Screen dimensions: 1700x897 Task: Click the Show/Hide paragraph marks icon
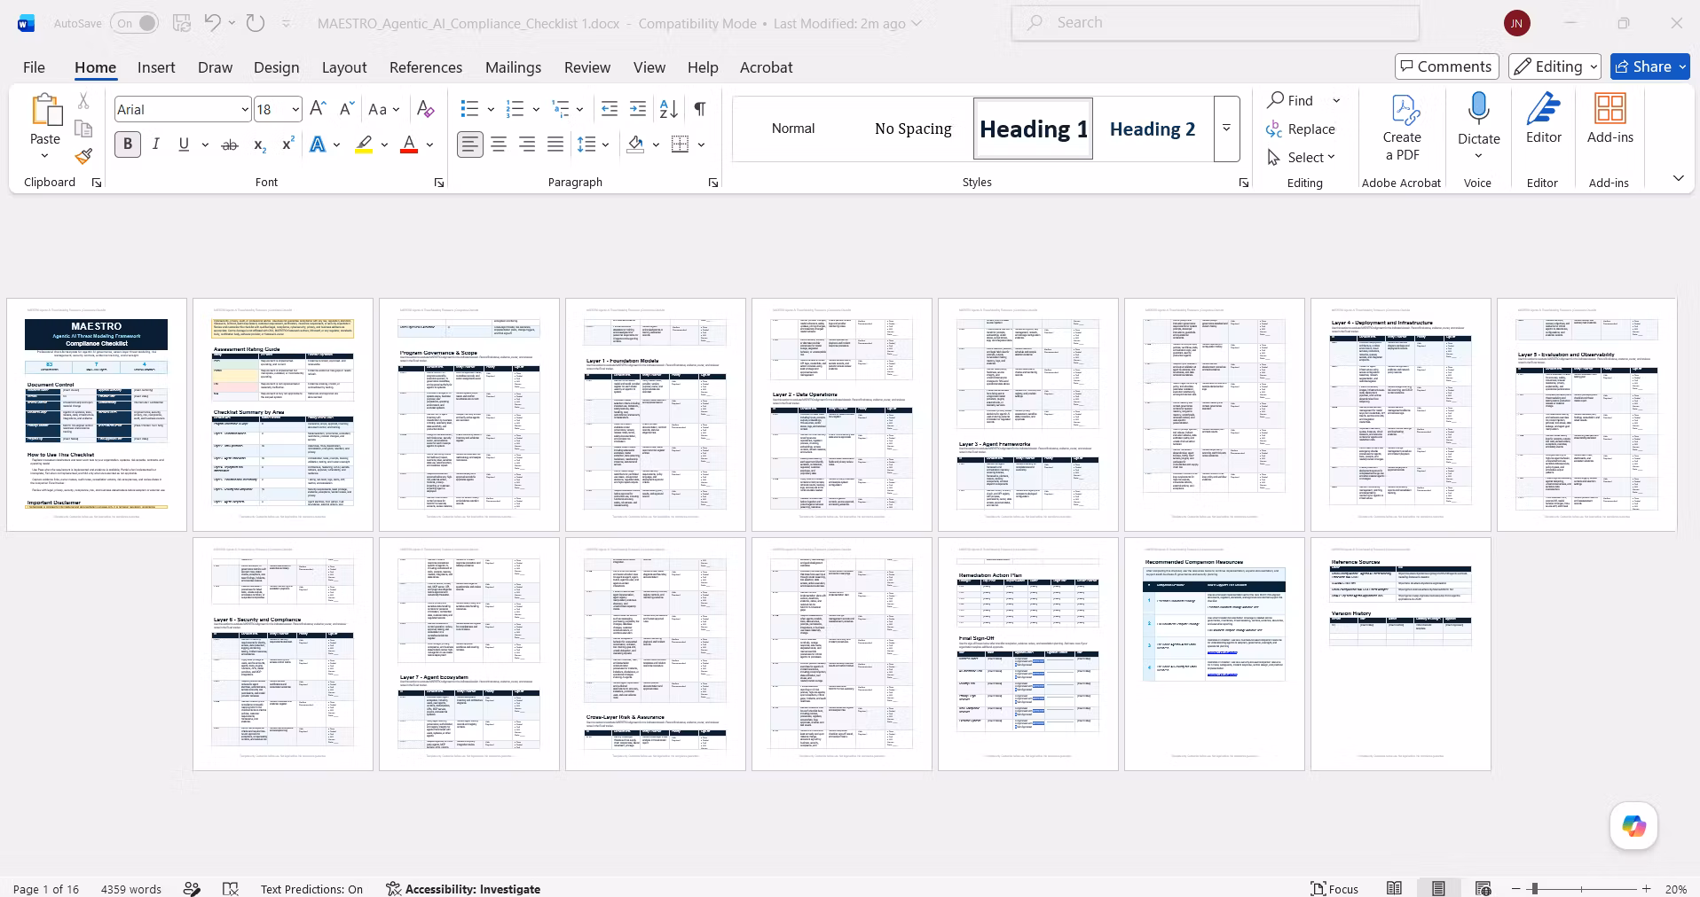pos(700,109)
